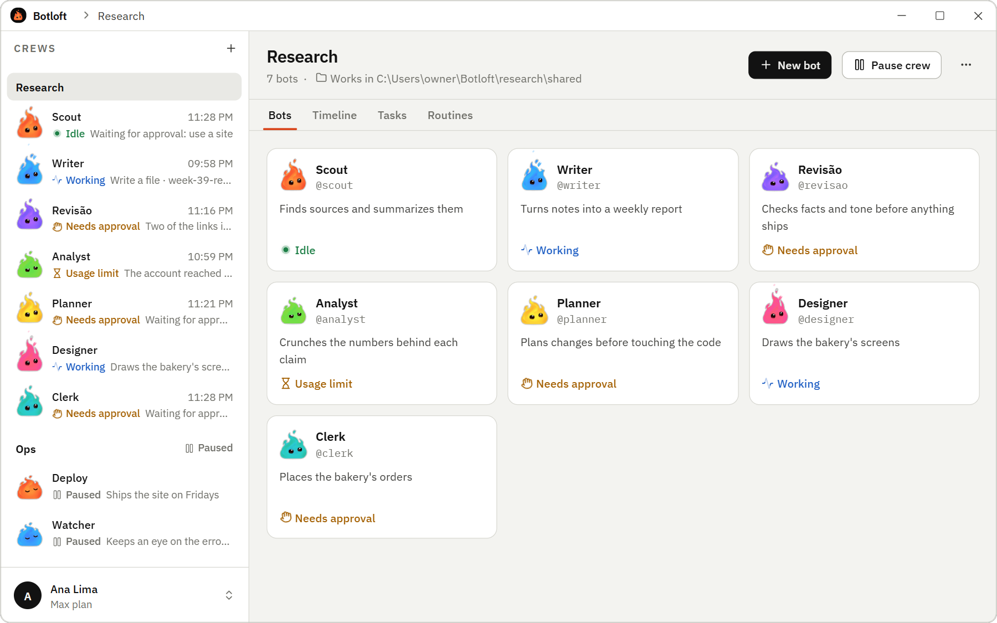
Task: Click the 7 bots count label
Action: (282, 79)
